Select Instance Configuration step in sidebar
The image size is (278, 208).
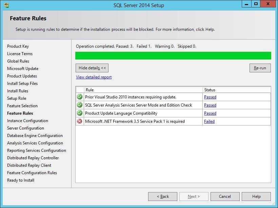click(x=27, y=121)
